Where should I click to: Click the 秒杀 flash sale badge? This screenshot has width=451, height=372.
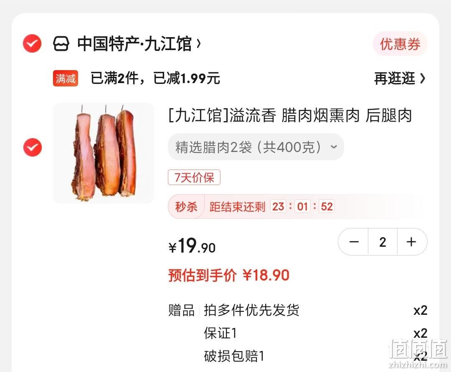[x=186, y=207]
